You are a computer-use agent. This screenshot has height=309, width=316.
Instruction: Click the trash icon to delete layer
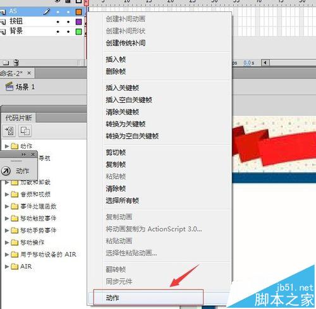[16, 62]
